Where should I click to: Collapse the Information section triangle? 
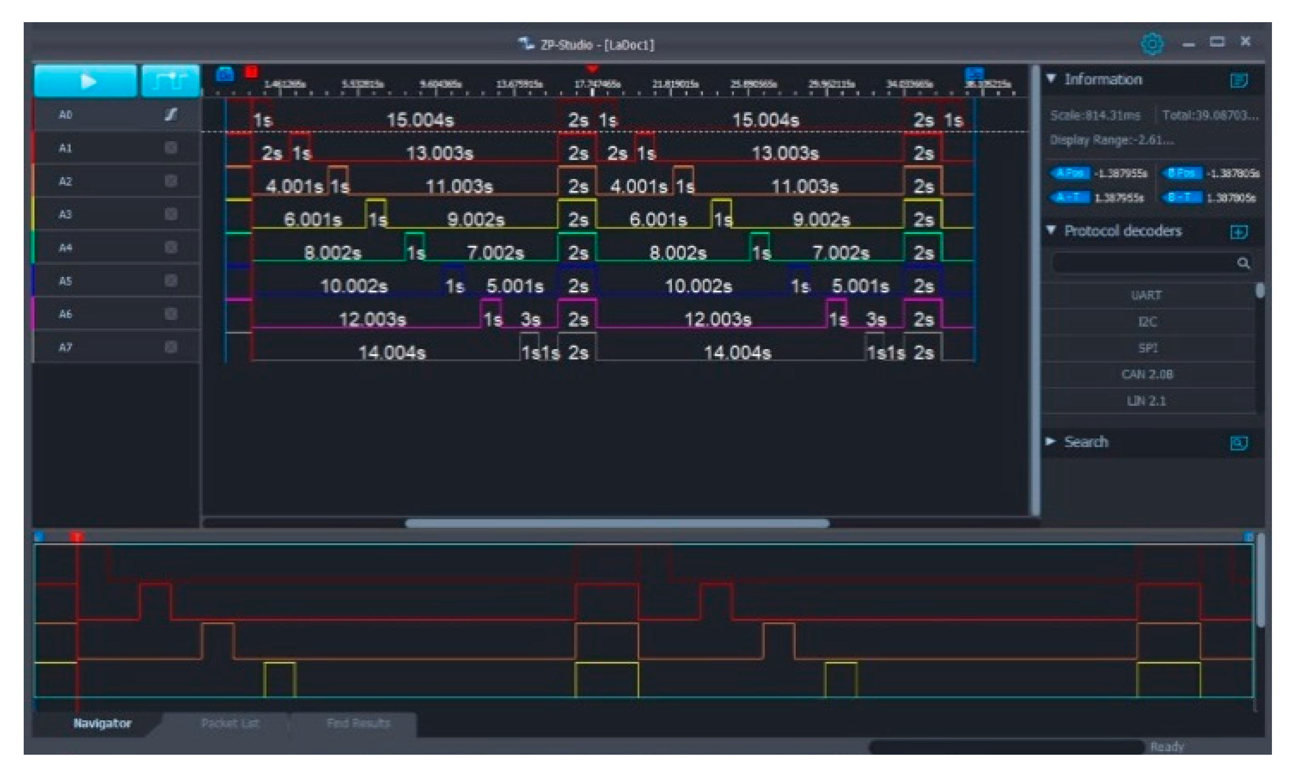1051,79
